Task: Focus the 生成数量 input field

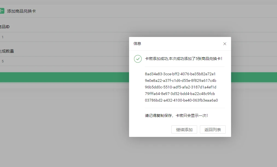Action: 63,61
